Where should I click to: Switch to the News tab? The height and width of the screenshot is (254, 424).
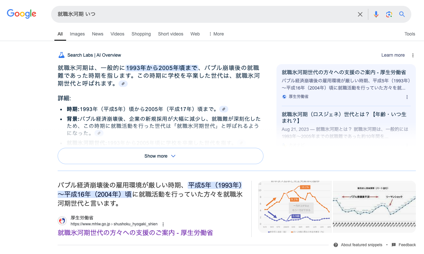click(98, 34)
